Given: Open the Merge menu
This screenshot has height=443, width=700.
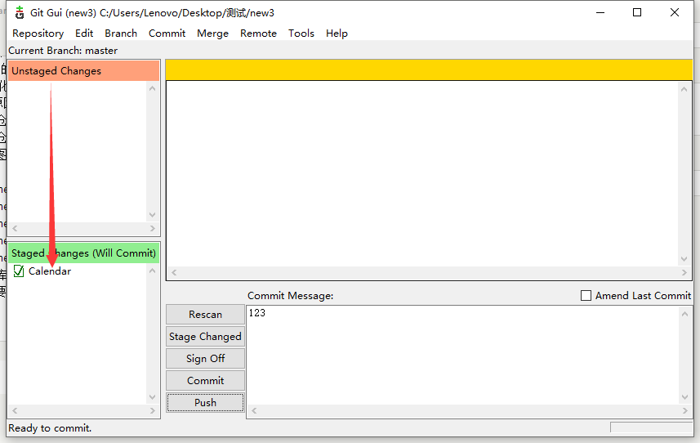Looking at the screenshot, I should point(213,34).
